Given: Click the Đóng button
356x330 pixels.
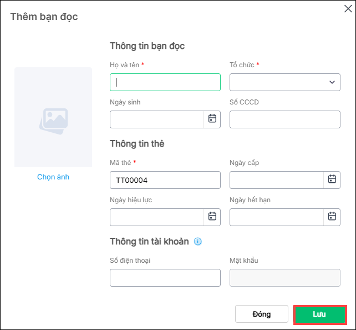Looking at the screenshot, I should pyautogui.click(x=261, y=314).
